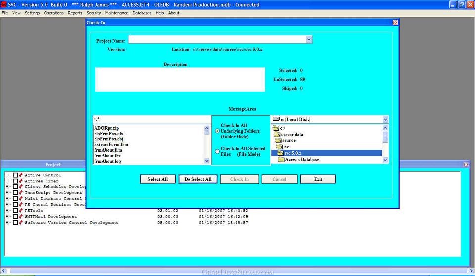Tick the Client Scheduler Development checkbox
Image resolution: width=475 pixels, height=276 pixels.
(x=15, y=186)
